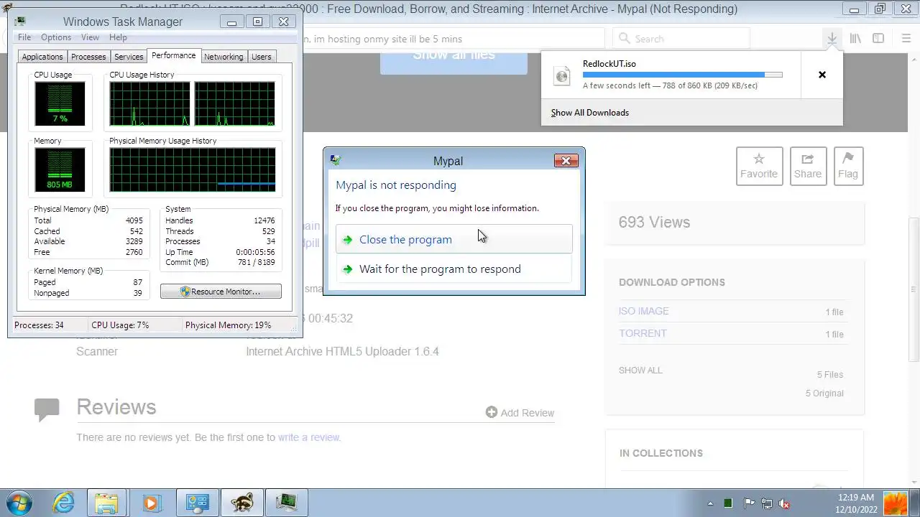Switch to the Services tab

[129, 57]
